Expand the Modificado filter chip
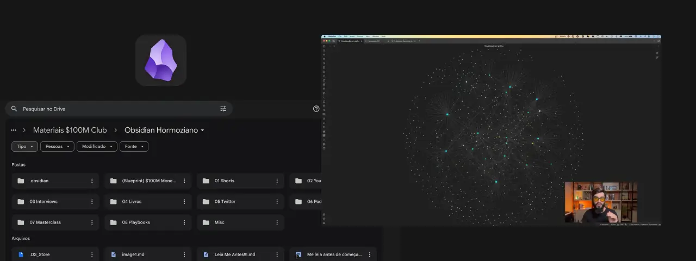 (97, 146)
